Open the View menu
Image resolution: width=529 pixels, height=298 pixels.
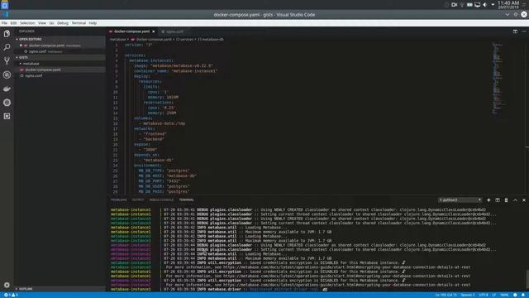(42, 23)
